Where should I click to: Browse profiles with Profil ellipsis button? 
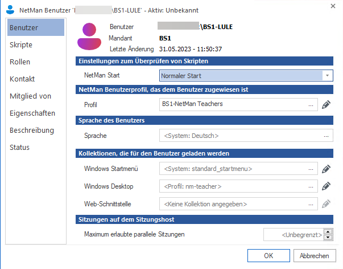tap(311, 105)
